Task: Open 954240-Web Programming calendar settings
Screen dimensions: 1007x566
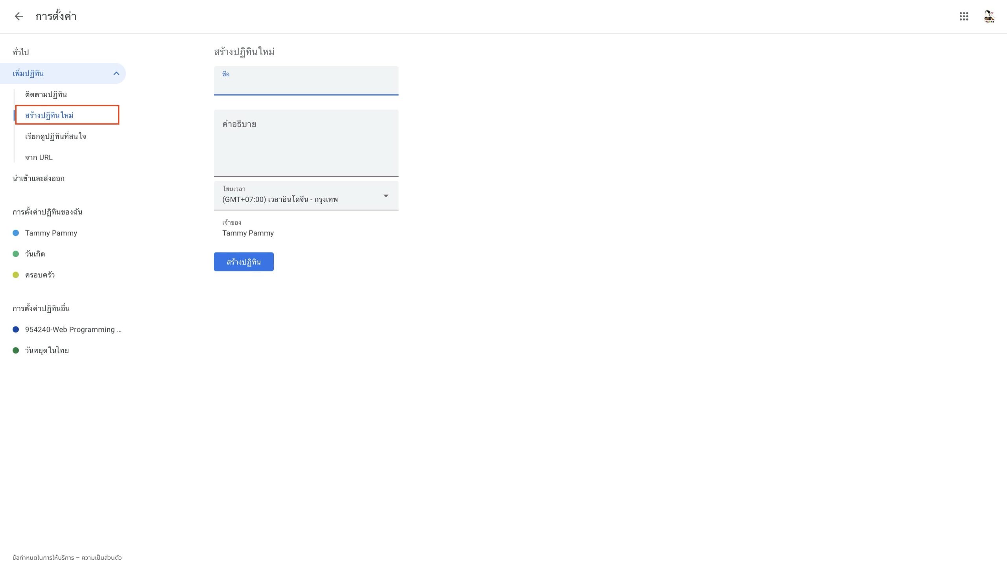Action: [x=73, y=330]
